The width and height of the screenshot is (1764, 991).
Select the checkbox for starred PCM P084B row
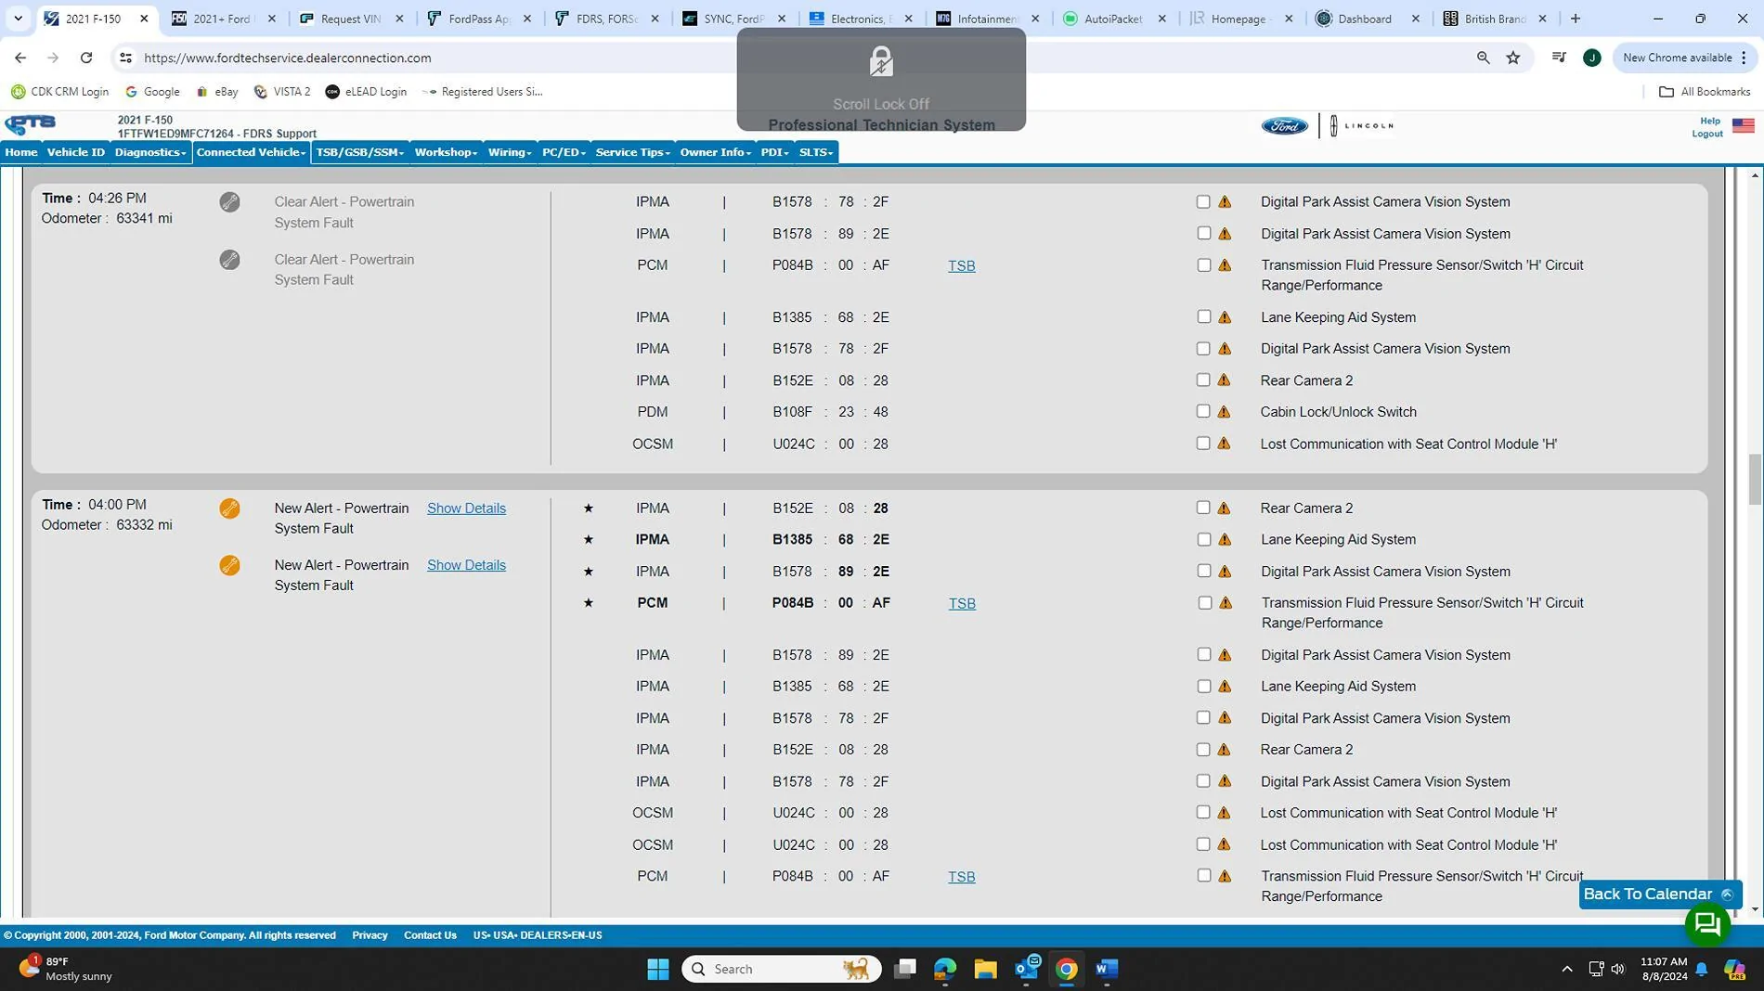(x=1204, y=603)
